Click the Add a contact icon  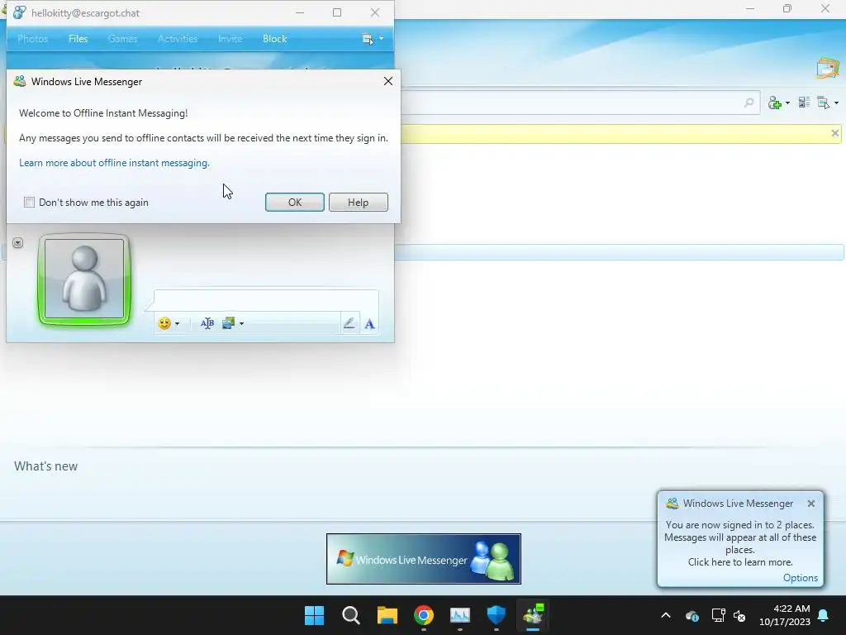[x=775, y=103]
